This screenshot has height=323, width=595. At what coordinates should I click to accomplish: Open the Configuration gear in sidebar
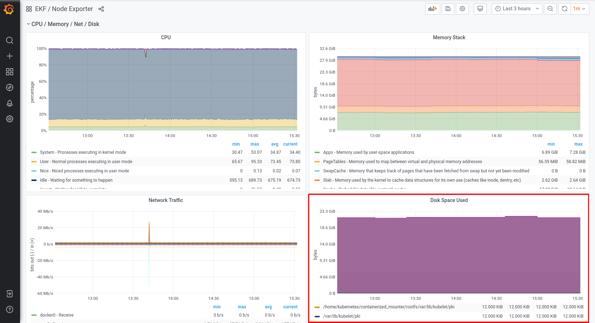click(x=10, y=119)
